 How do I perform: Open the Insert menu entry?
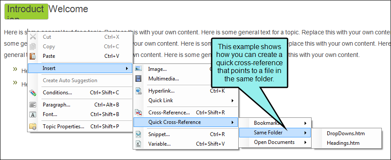pyautogui.click(x=80, y=68)
